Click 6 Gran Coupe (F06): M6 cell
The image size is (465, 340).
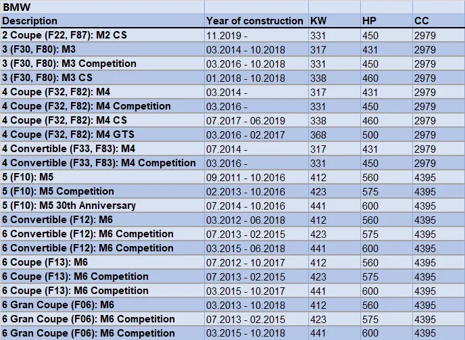pyautogui.click(x=102, y=305)
